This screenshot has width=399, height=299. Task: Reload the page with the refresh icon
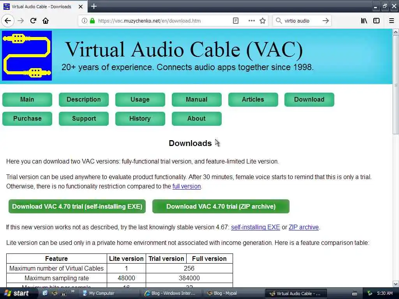click(x=33, y=21)
